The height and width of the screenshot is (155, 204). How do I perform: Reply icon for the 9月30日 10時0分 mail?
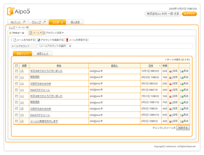click(171, 77)
